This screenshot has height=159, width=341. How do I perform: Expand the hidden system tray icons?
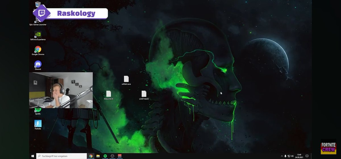[x=282, y=156]
